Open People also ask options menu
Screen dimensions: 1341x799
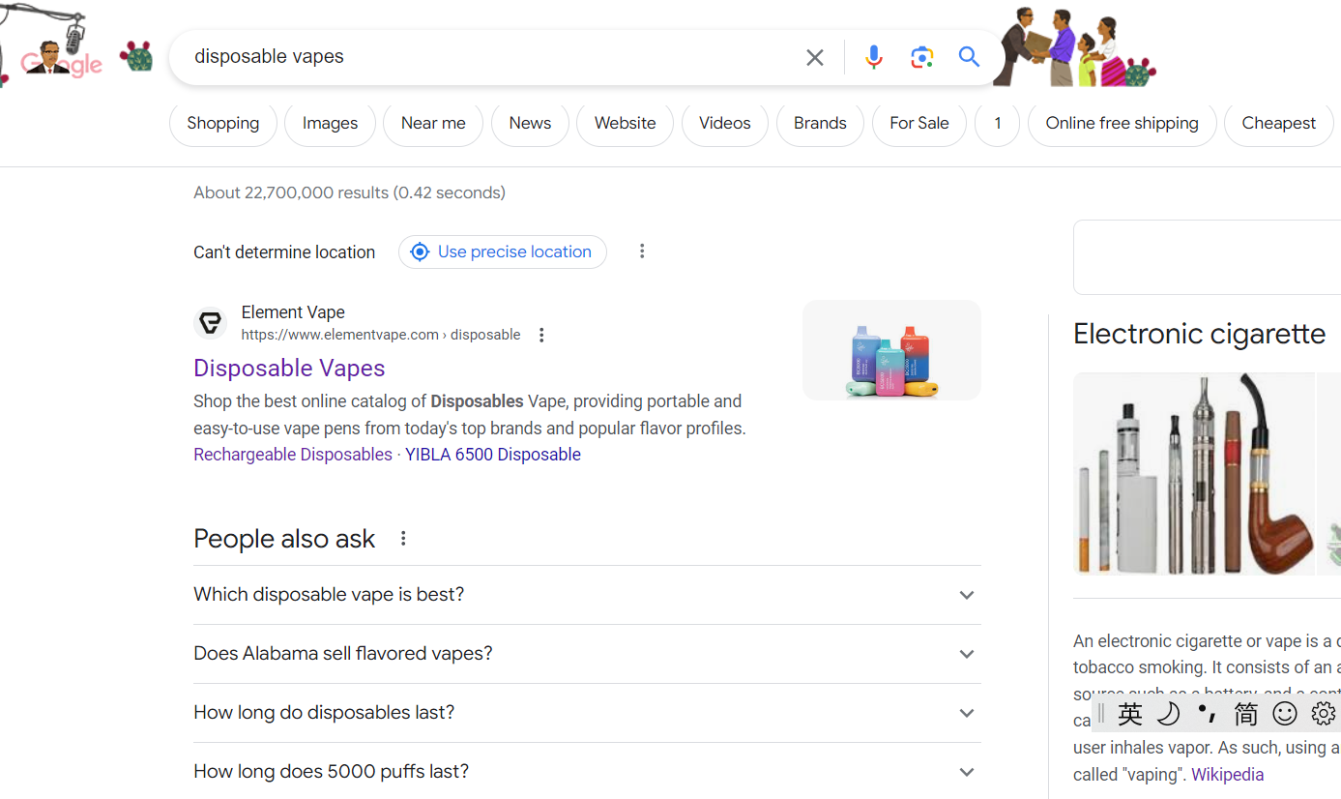tap(403, 539)
